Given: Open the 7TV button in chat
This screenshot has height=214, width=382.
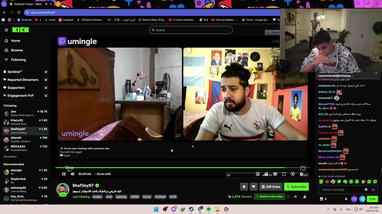Looking at the screenshot, I should coord(354,199).
